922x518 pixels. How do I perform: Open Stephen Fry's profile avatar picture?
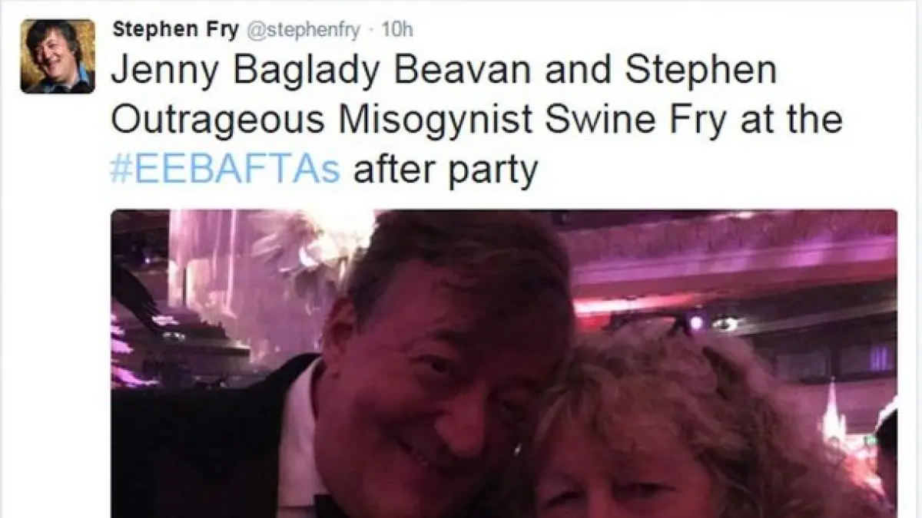coord(58,56)
